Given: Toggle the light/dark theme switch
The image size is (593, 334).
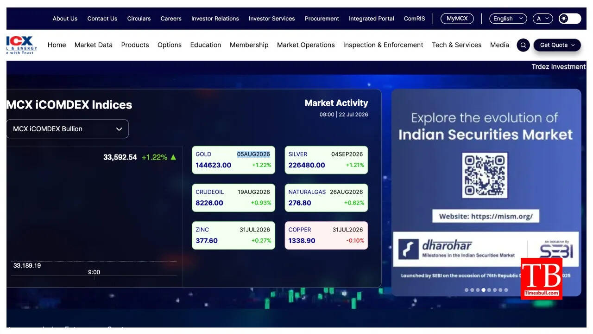Looking at the screenshot, I should coord(569,19).
